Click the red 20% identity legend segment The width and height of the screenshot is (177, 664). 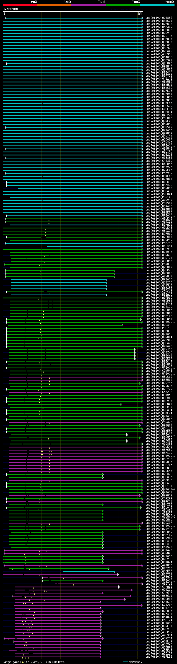point(20,5)
